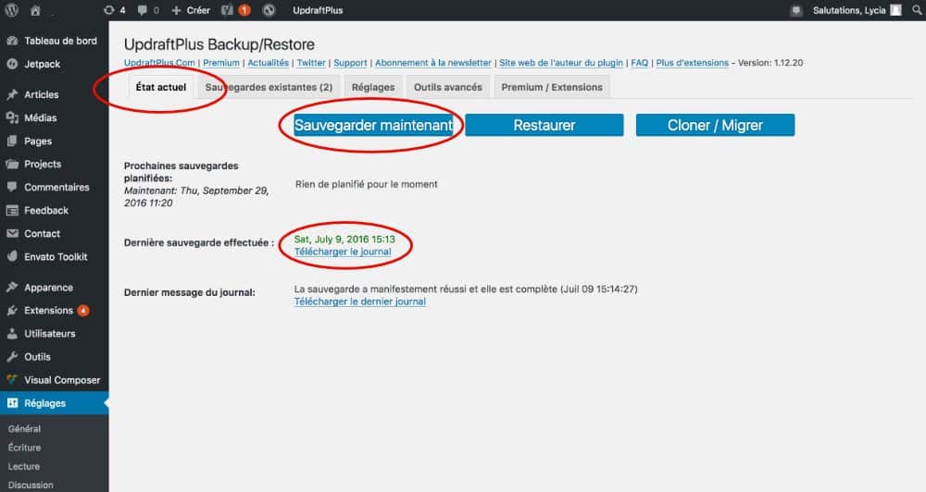Select the Visual Composer icon
Image resolution: width=926 pixels, height=492 pixels.
pyautogui.click(x=12, y=380)
